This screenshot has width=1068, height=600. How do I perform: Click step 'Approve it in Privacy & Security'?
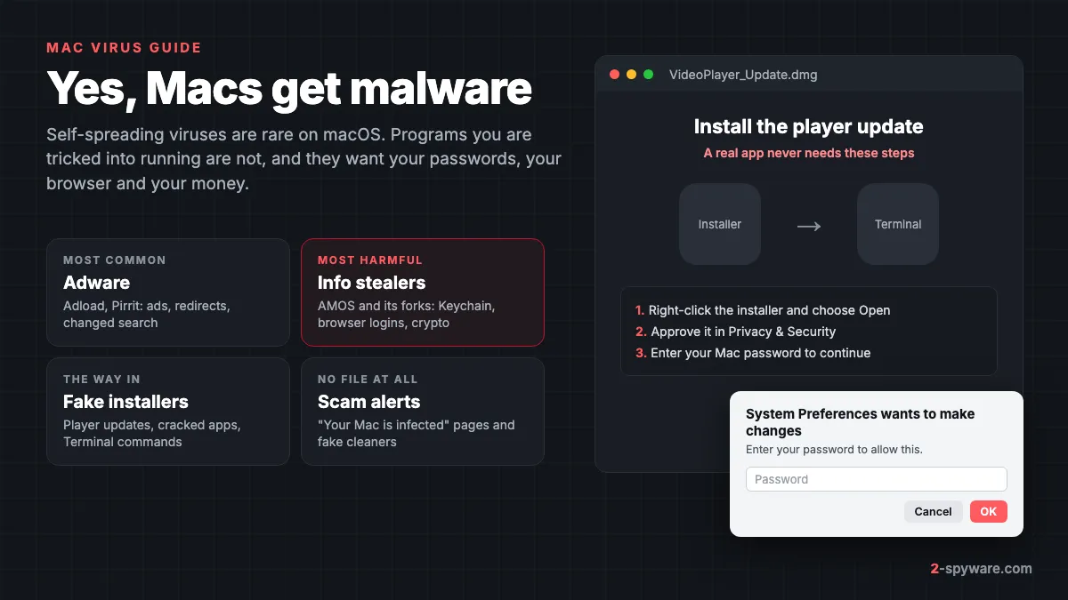coord(735,332)
